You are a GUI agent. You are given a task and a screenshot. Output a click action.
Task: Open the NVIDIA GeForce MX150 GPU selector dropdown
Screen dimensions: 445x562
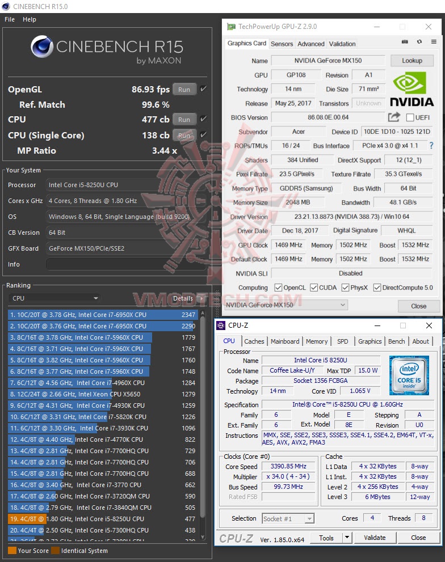coord(286,305)
